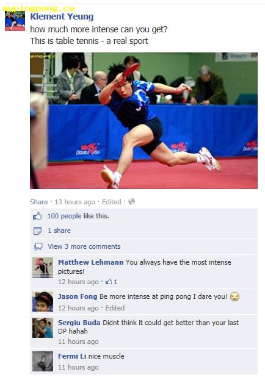
Task: Click the thumbs-up like icon
Action: pos(37,216)
